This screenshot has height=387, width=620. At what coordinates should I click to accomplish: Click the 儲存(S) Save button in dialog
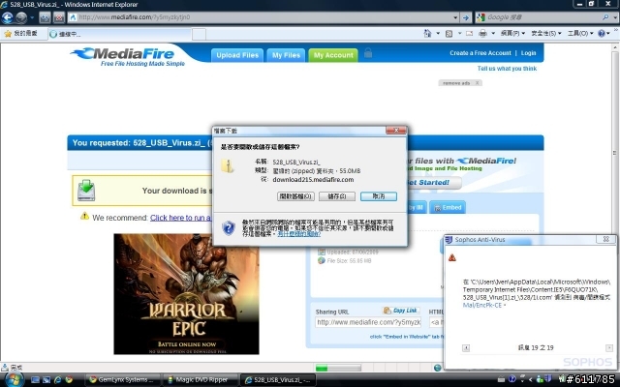point(337,196)
